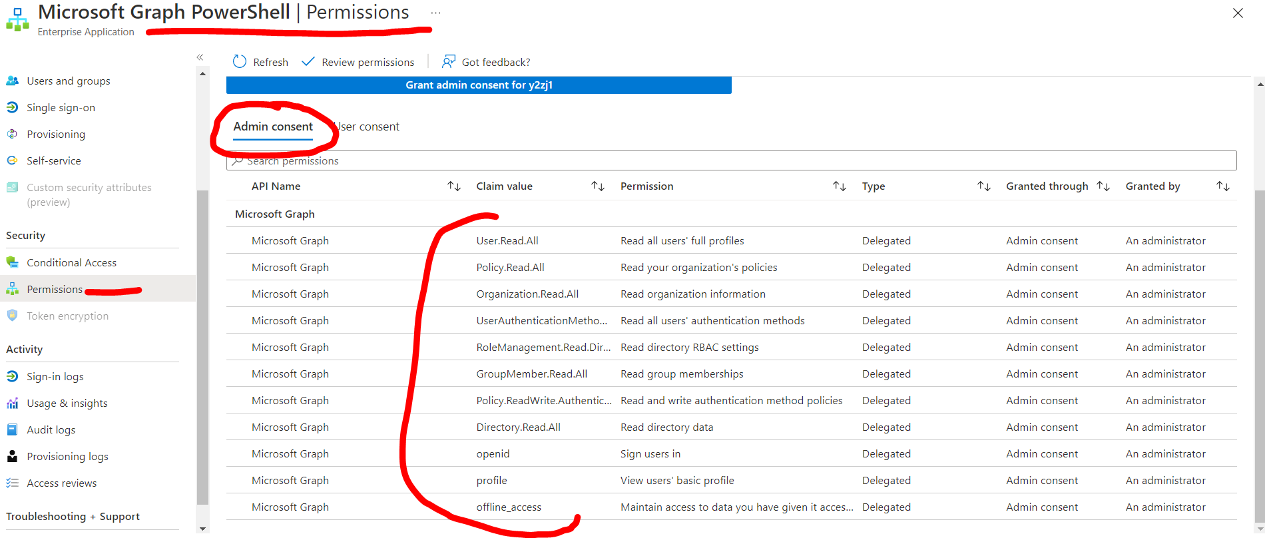This screenshot has width=1265, height=538.
Task: Open Users and groups menu item
Action: click(69, 81)
